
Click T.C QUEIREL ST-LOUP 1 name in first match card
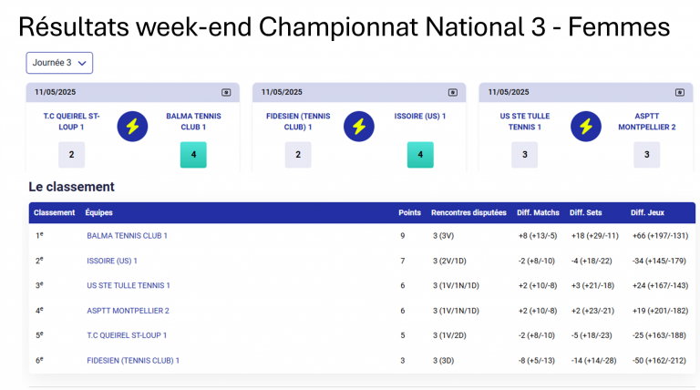[x=72, y=121]
